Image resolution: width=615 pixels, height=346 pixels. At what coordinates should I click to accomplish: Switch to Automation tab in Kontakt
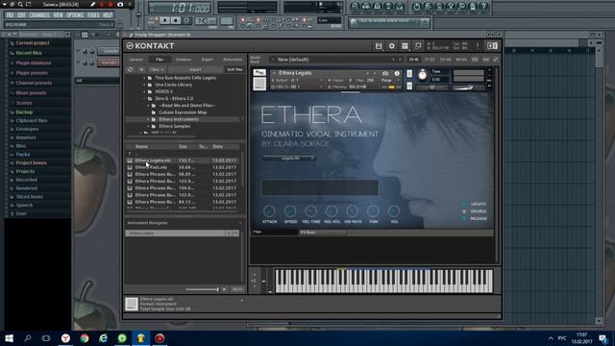[x=233, y=60]
